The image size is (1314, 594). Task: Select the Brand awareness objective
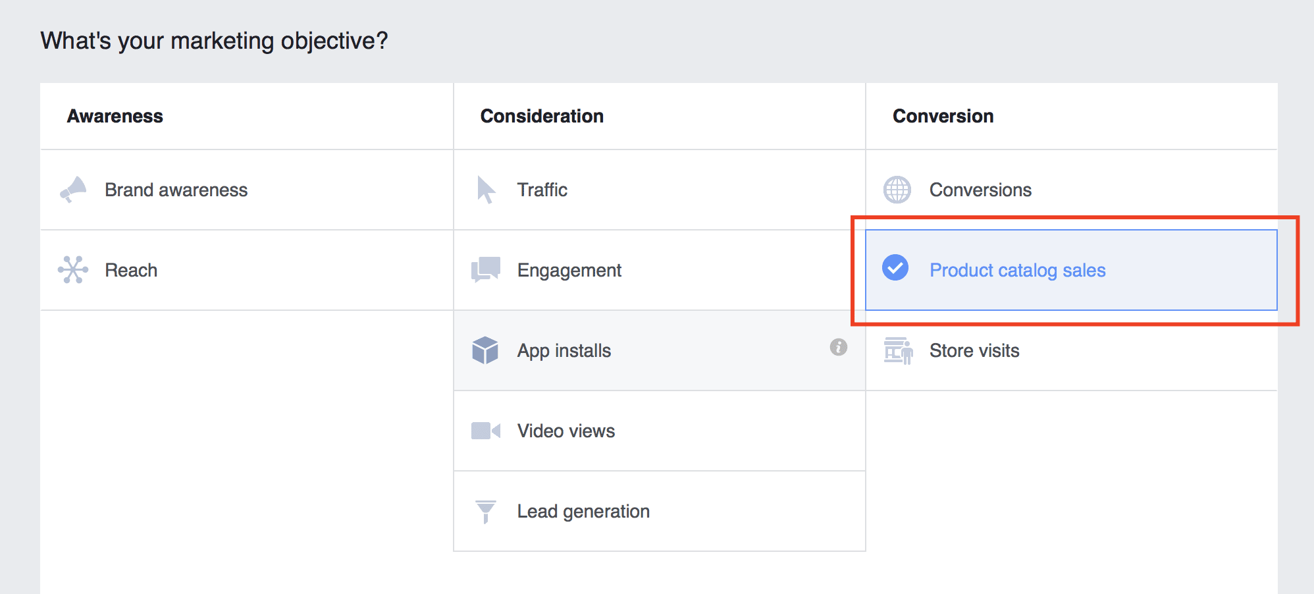176,190
